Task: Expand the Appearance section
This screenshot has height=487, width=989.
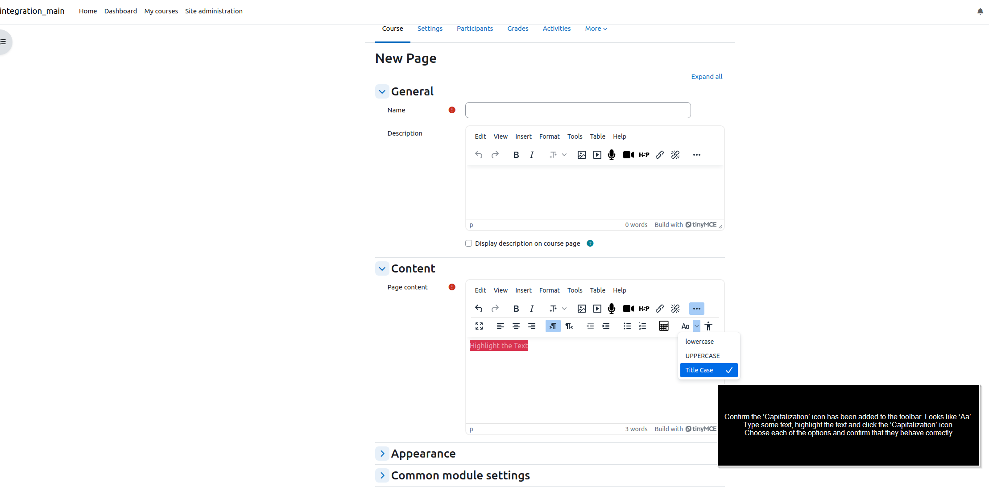Action: 382,454
